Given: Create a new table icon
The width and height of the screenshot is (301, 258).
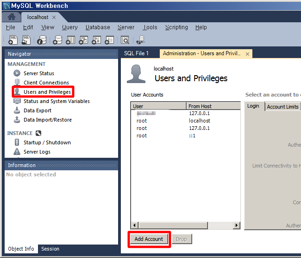Looking at the screenshot, I should 70,40.
